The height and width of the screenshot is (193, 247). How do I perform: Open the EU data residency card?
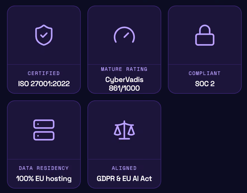coord(44,144)
